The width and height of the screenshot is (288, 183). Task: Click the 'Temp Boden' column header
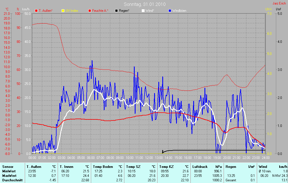(103, 167)
